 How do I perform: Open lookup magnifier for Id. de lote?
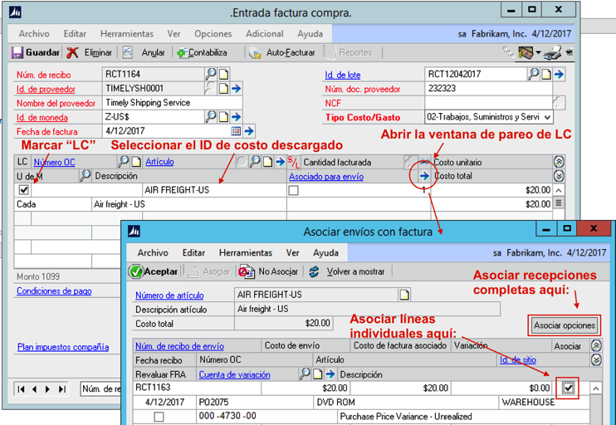[533, 73]
